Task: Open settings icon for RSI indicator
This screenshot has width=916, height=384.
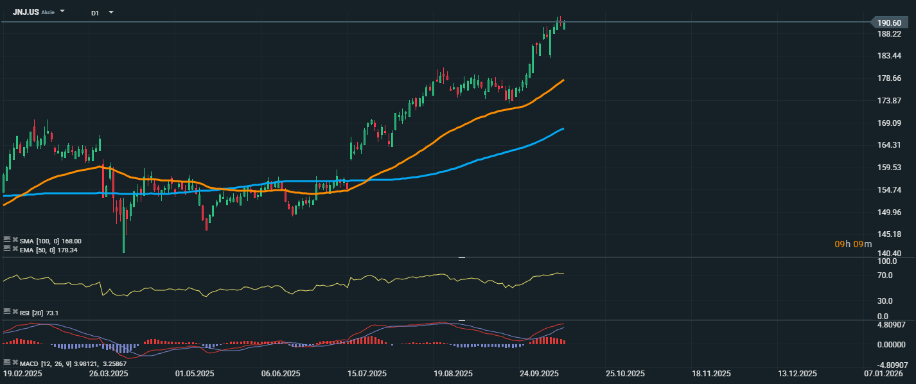Action: click(x=6, y=311)
